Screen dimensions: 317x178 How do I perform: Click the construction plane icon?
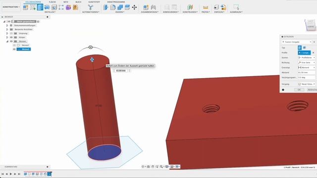pyautogui.click(x=190, y=7)
